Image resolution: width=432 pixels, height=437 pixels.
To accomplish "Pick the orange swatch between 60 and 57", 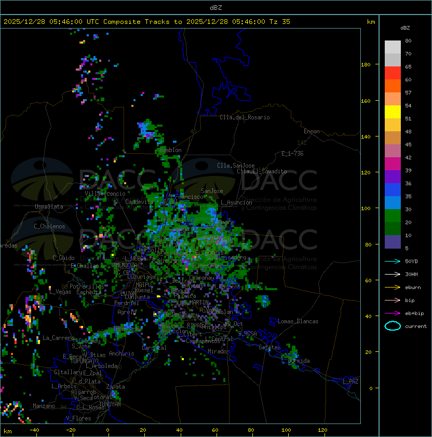I will click(393, 86).
